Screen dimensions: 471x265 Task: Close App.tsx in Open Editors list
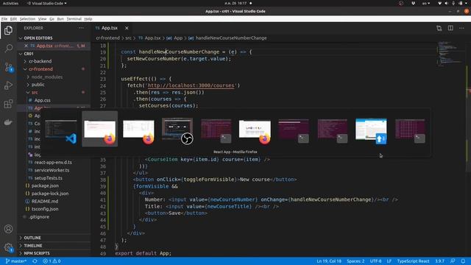[x=26, y=46]
